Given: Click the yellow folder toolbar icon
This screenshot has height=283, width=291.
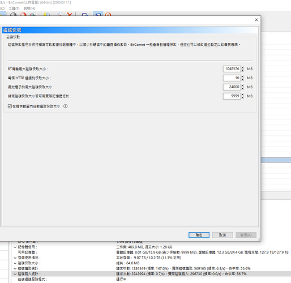Looking at the screenshot, I should click(46, 14).
